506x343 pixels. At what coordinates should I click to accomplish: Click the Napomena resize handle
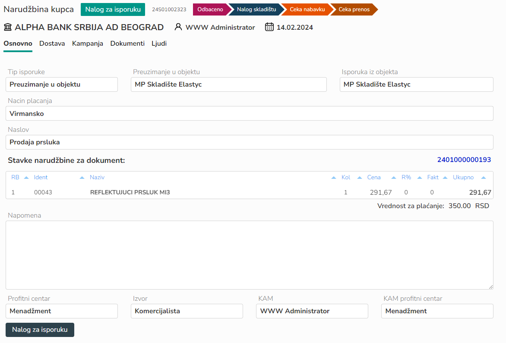tap(490, 287)
